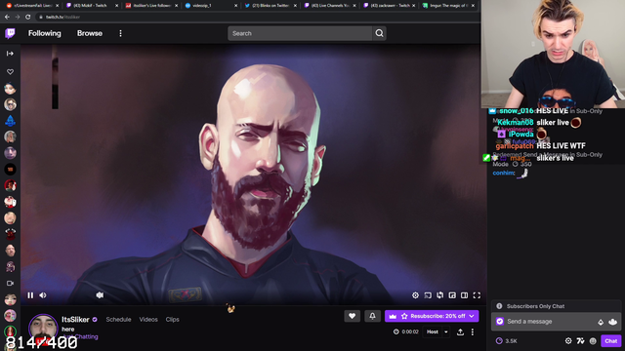Open stream more options menu

(473, 331)
